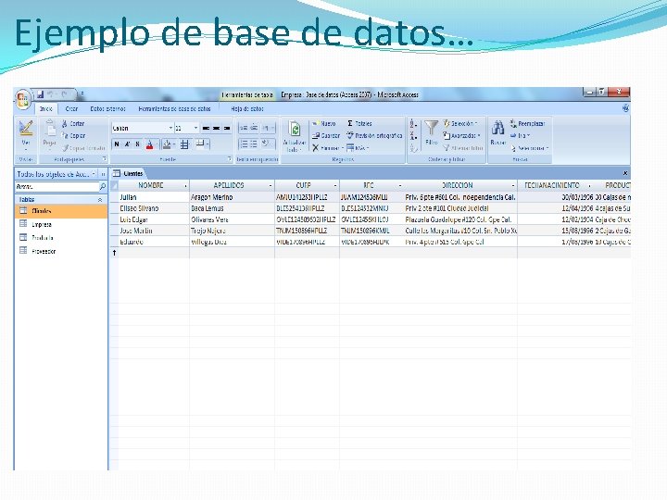Save using the quick access floppy icon
The image size is (667, 500).
click(41, 94)
